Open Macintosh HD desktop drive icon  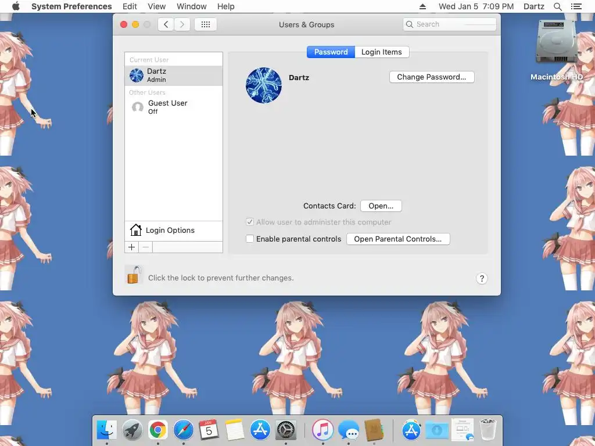pos(556,42)
